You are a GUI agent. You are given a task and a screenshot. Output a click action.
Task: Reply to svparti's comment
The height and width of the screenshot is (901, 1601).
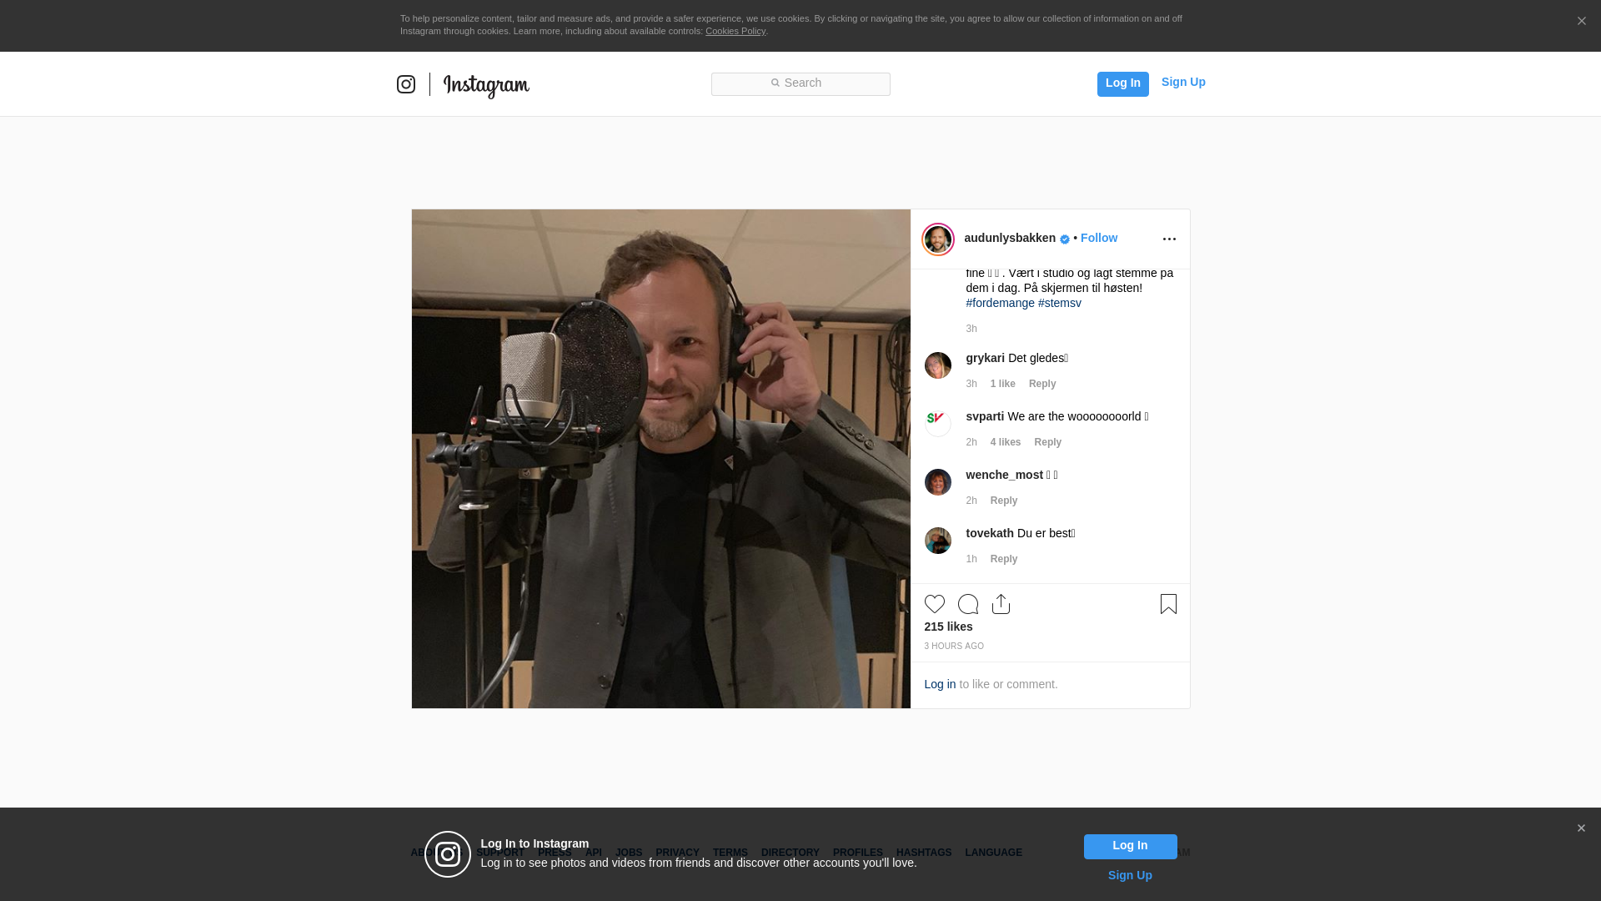tap(1047, 442)
